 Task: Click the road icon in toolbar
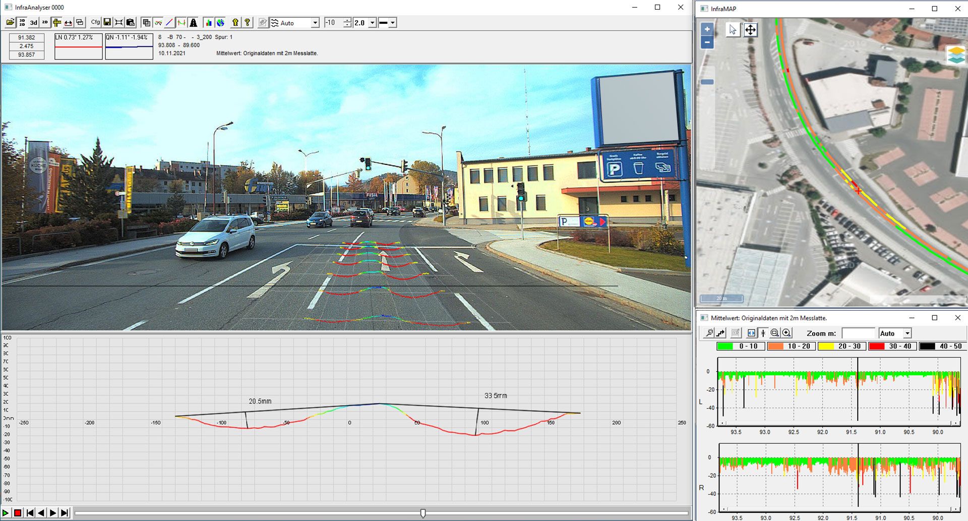coord(194,23)
